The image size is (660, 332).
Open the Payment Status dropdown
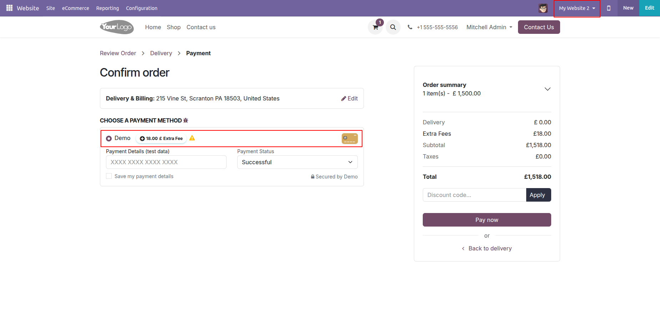click(x=297, y=162)
